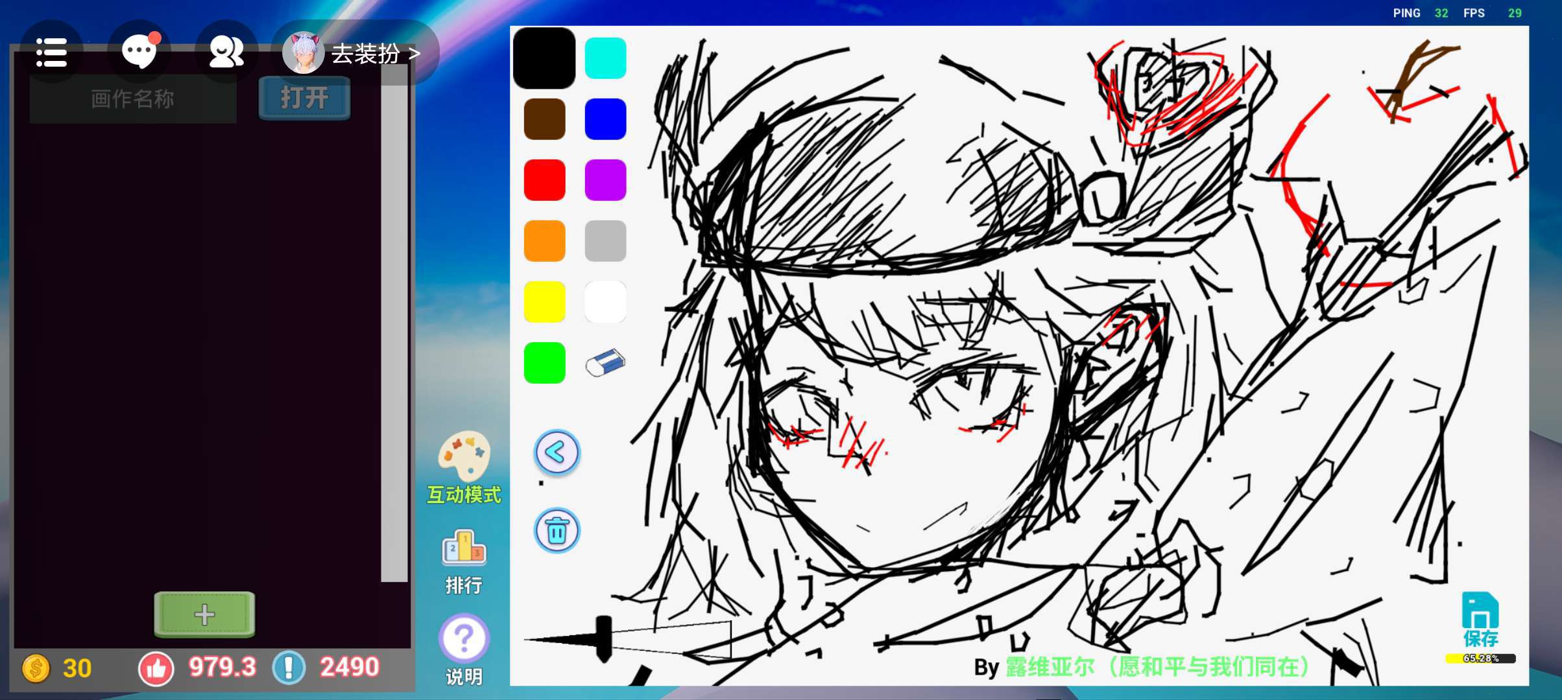Clear canvas with trash icon
The image size is (1562, 700).
(557, 531)
